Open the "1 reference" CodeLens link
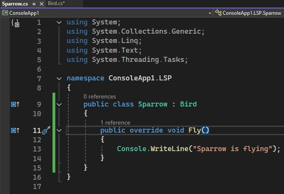The image size is (284, 194). (115, 122)
